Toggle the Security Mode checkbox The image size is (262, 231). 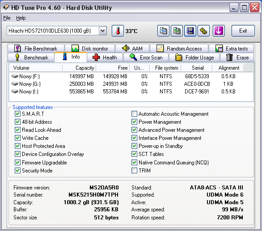[17, 170]
